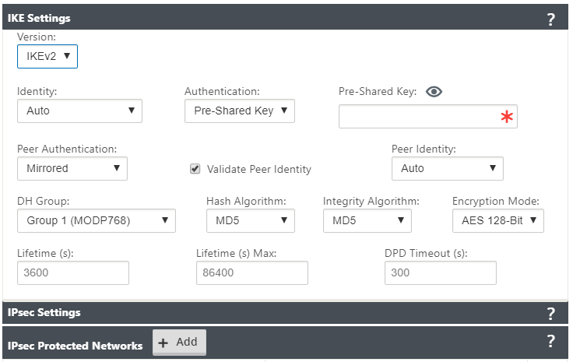Click the DPD Timeout (s) field
Screen dimensions: 573x362
point(441,273)
